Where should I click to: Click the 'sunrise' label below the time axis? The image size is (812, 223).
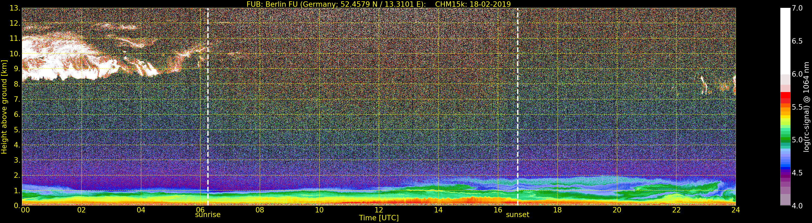[x=208, y=215]
